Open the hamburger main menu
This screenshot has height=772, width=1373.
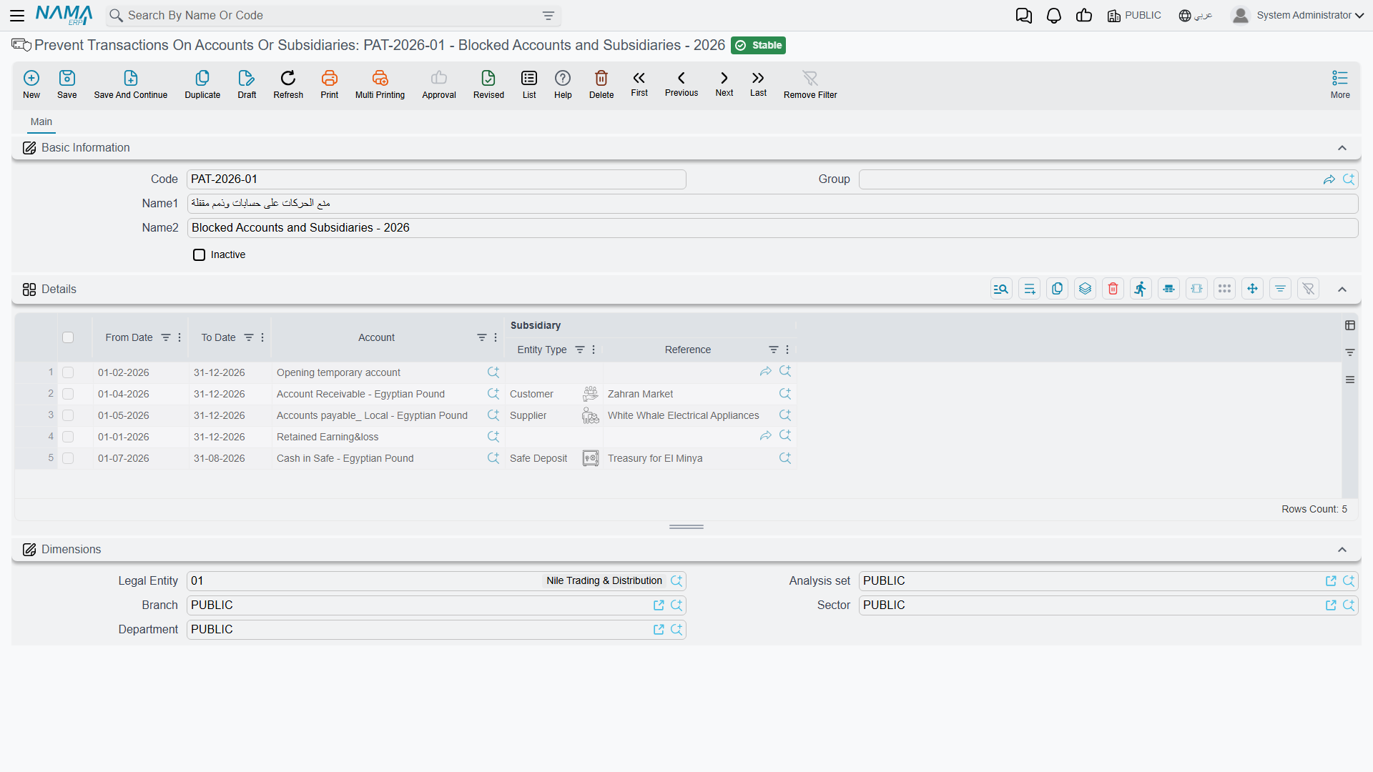click(17, 15)
